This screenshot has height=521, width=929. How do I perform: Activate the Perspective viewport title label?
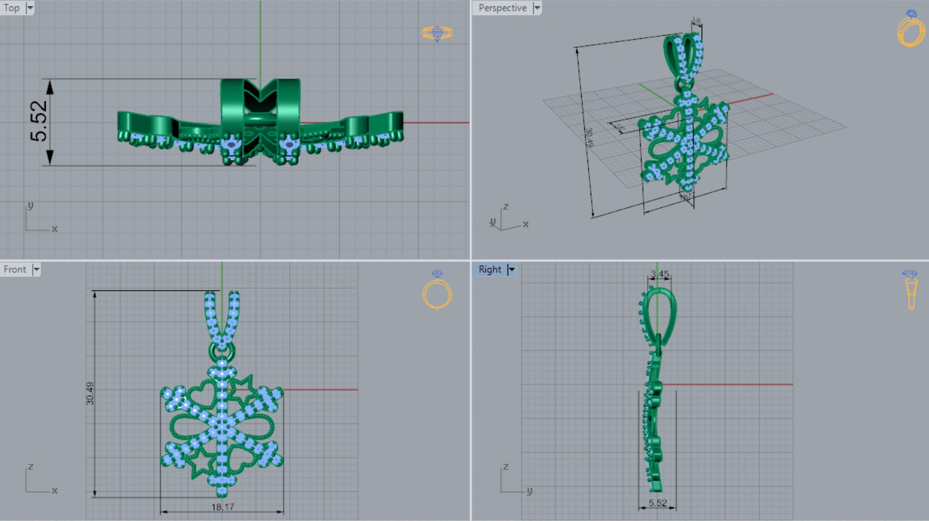502,8
